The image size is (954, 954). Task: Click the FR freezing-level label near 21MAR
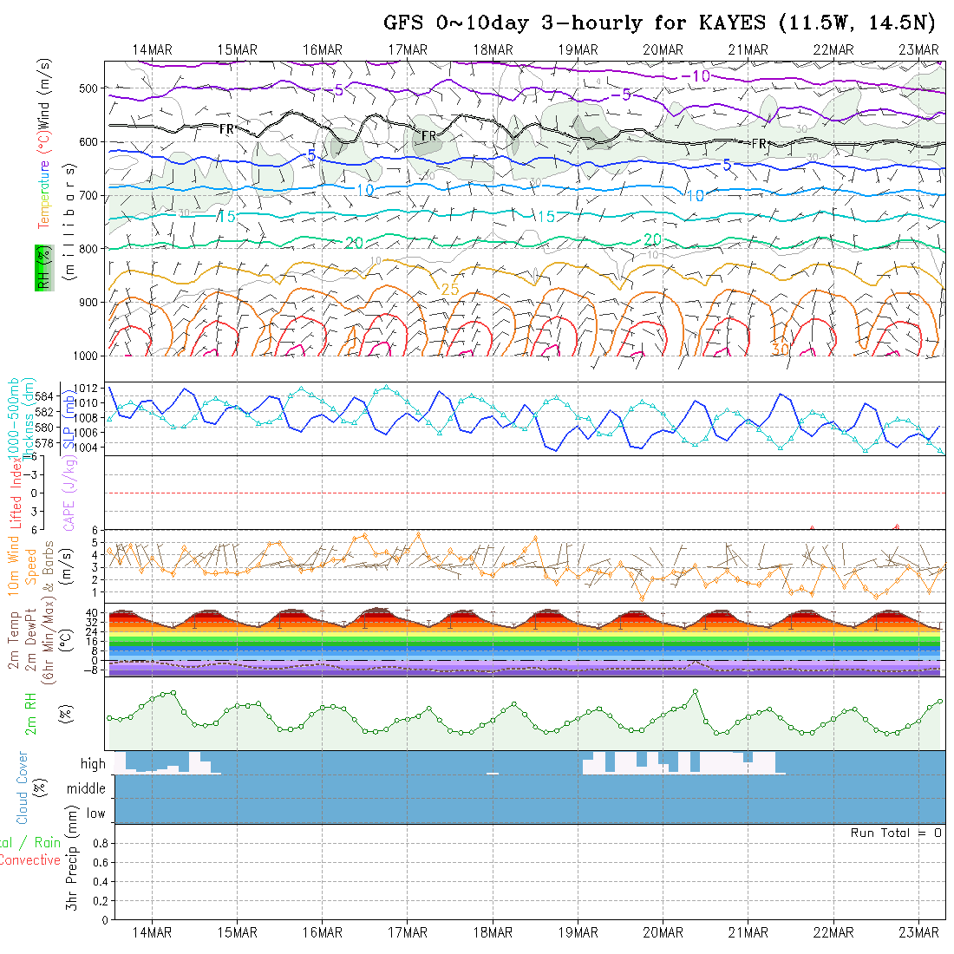[759, 143]
